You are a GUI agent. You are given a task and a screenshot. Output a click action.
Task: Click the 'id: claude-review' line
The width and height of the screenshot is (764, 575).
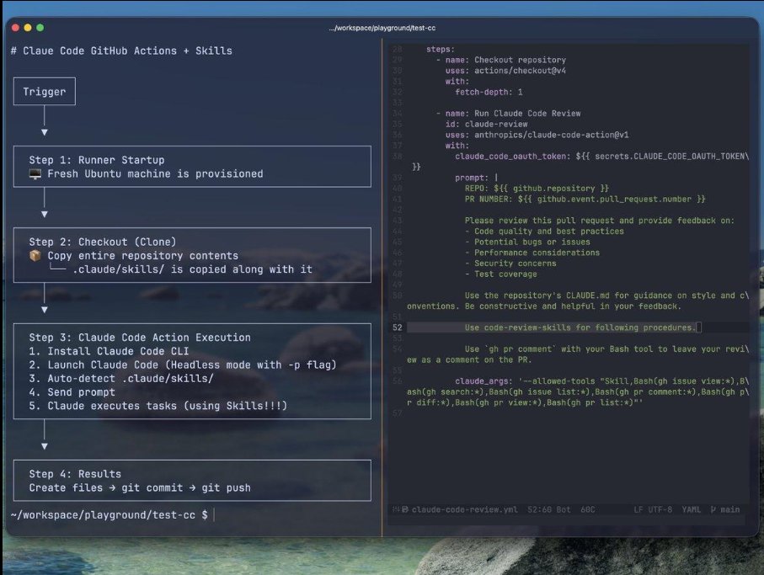pos(486,124)
